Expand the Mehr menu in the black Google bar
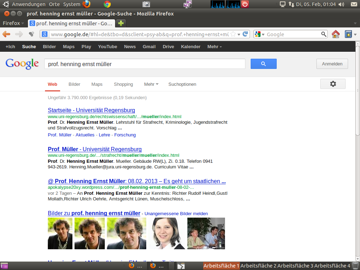 coord(214,47)
